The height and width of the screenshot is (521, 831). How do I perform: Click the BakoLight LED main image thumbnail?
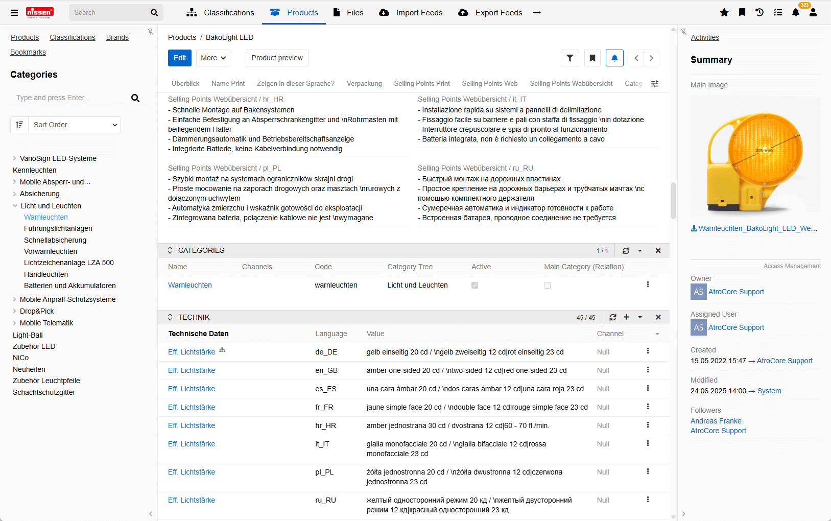pyautogui.click(x=755, y=157)
